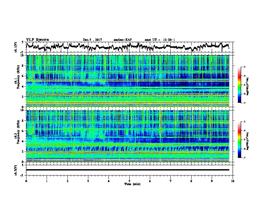Click inside the ch.1 spectrogram panel
Image resolution: width=262 pixels, height=203 pixels.
point(127,81)
